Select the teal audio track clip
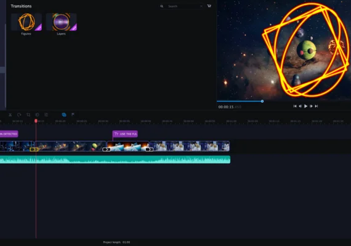This screenshot has width=351, height=246. 115,160
